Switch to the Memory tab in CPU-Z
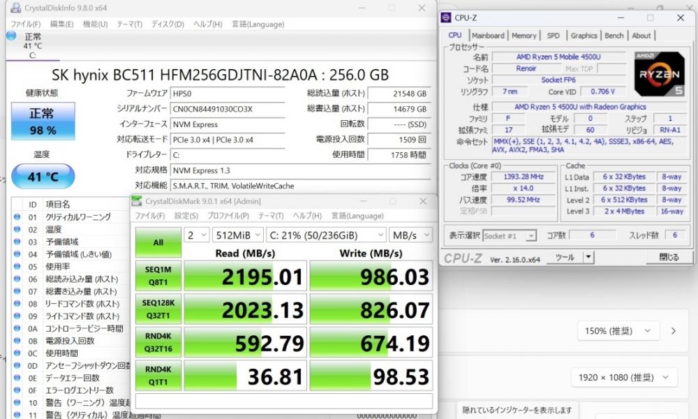This screenshot has width=698, height=419. [x=524, y=36]
